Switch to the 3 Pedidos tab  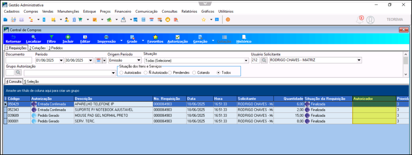[55, 48]
